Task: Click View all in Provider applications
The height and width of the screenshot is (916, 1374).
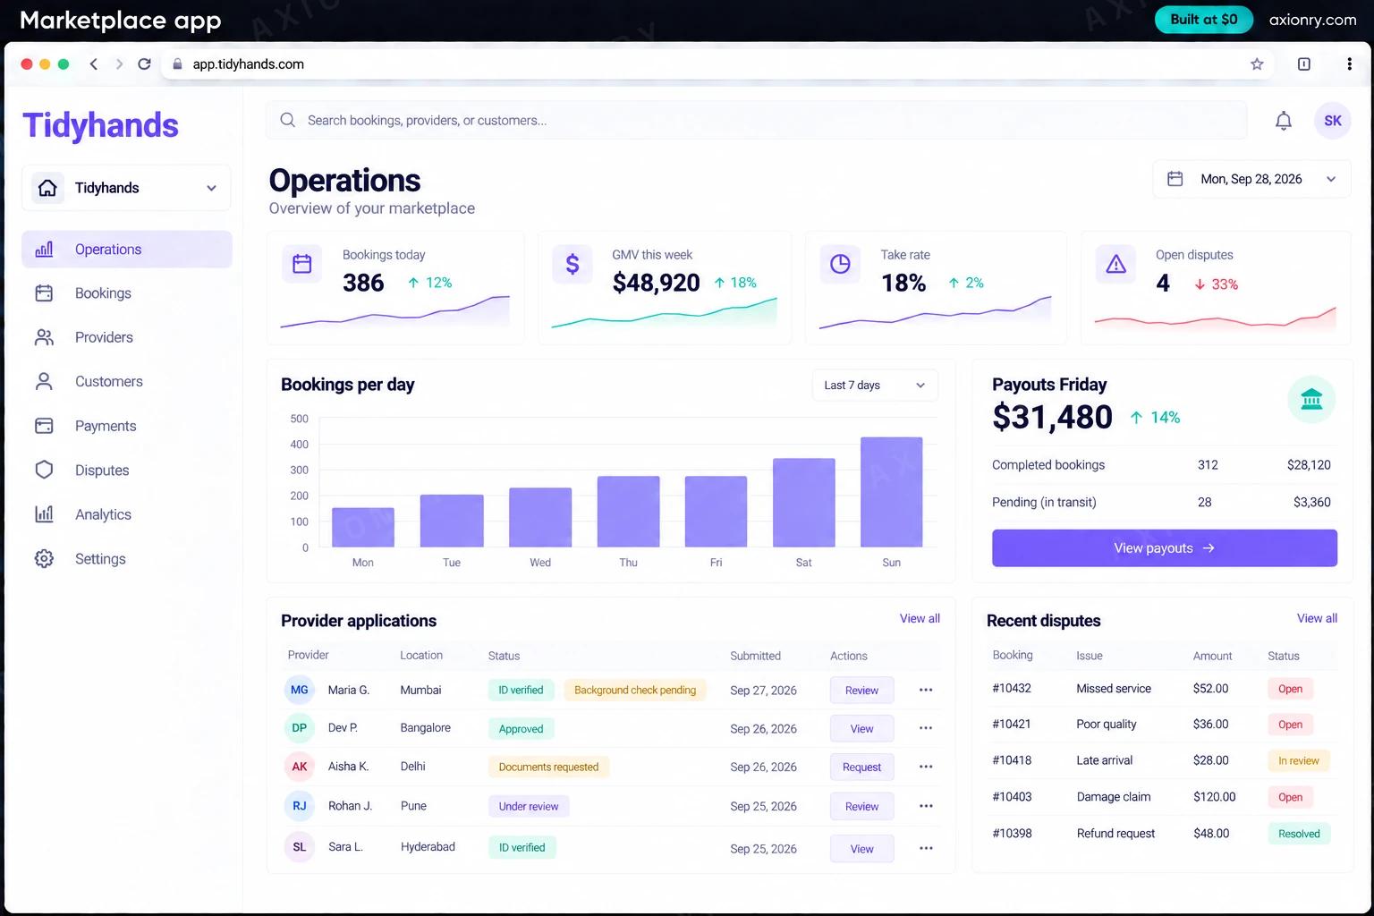Action: coord(920,618)
